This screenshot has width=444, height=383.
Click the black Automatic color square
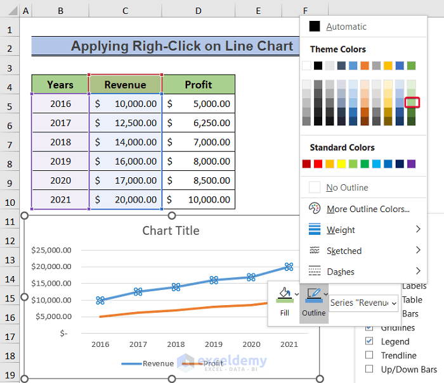click(315, 27)
